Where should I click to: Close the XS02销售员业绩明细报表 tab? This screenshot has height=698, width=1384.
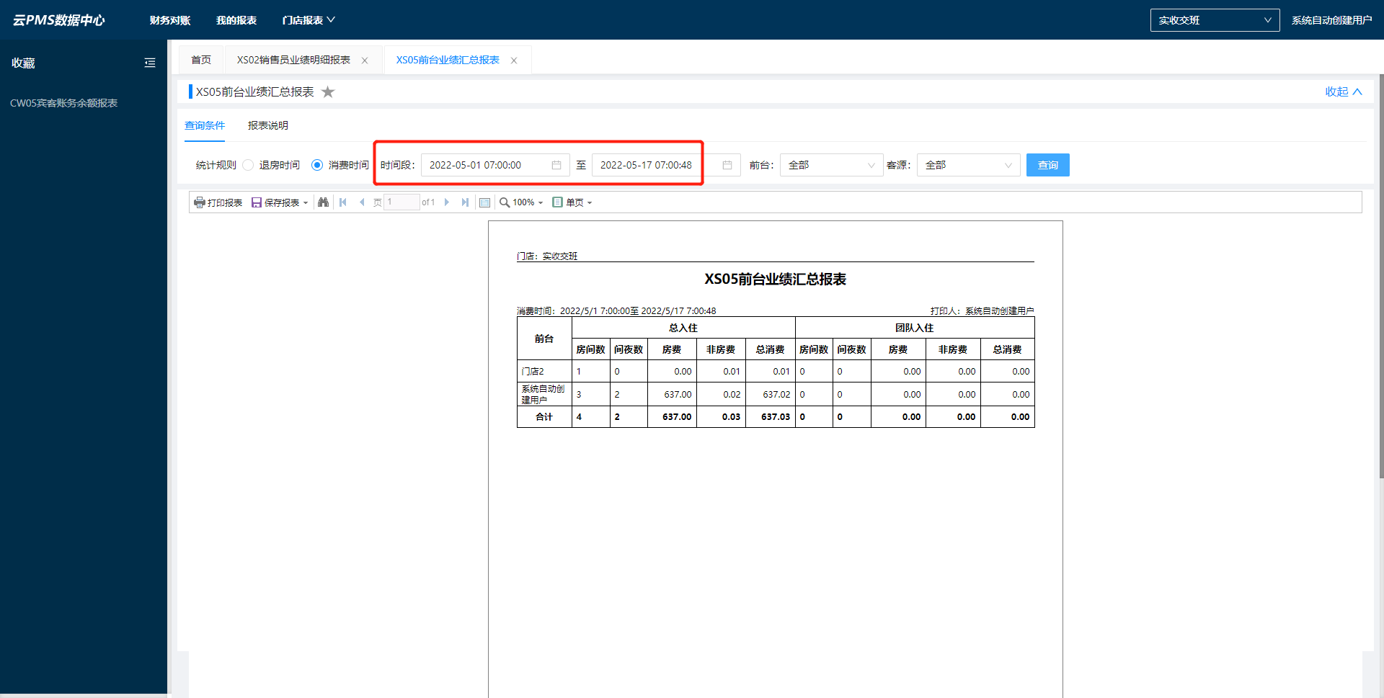point(365,61)
